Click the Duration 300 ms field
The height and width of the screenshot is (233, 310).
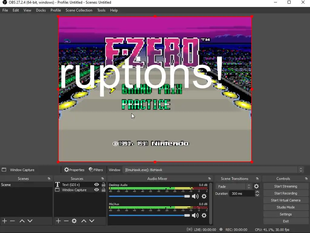pos(242,194)
